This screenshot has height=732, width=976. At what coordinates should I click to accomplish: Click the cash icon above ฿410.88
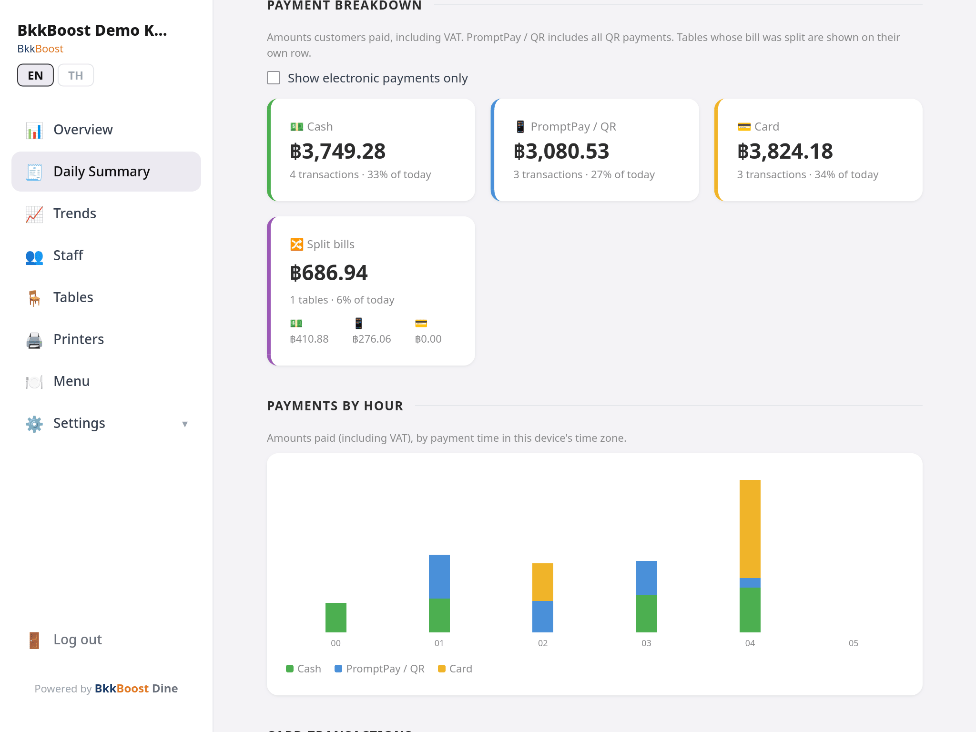point(296,323)
